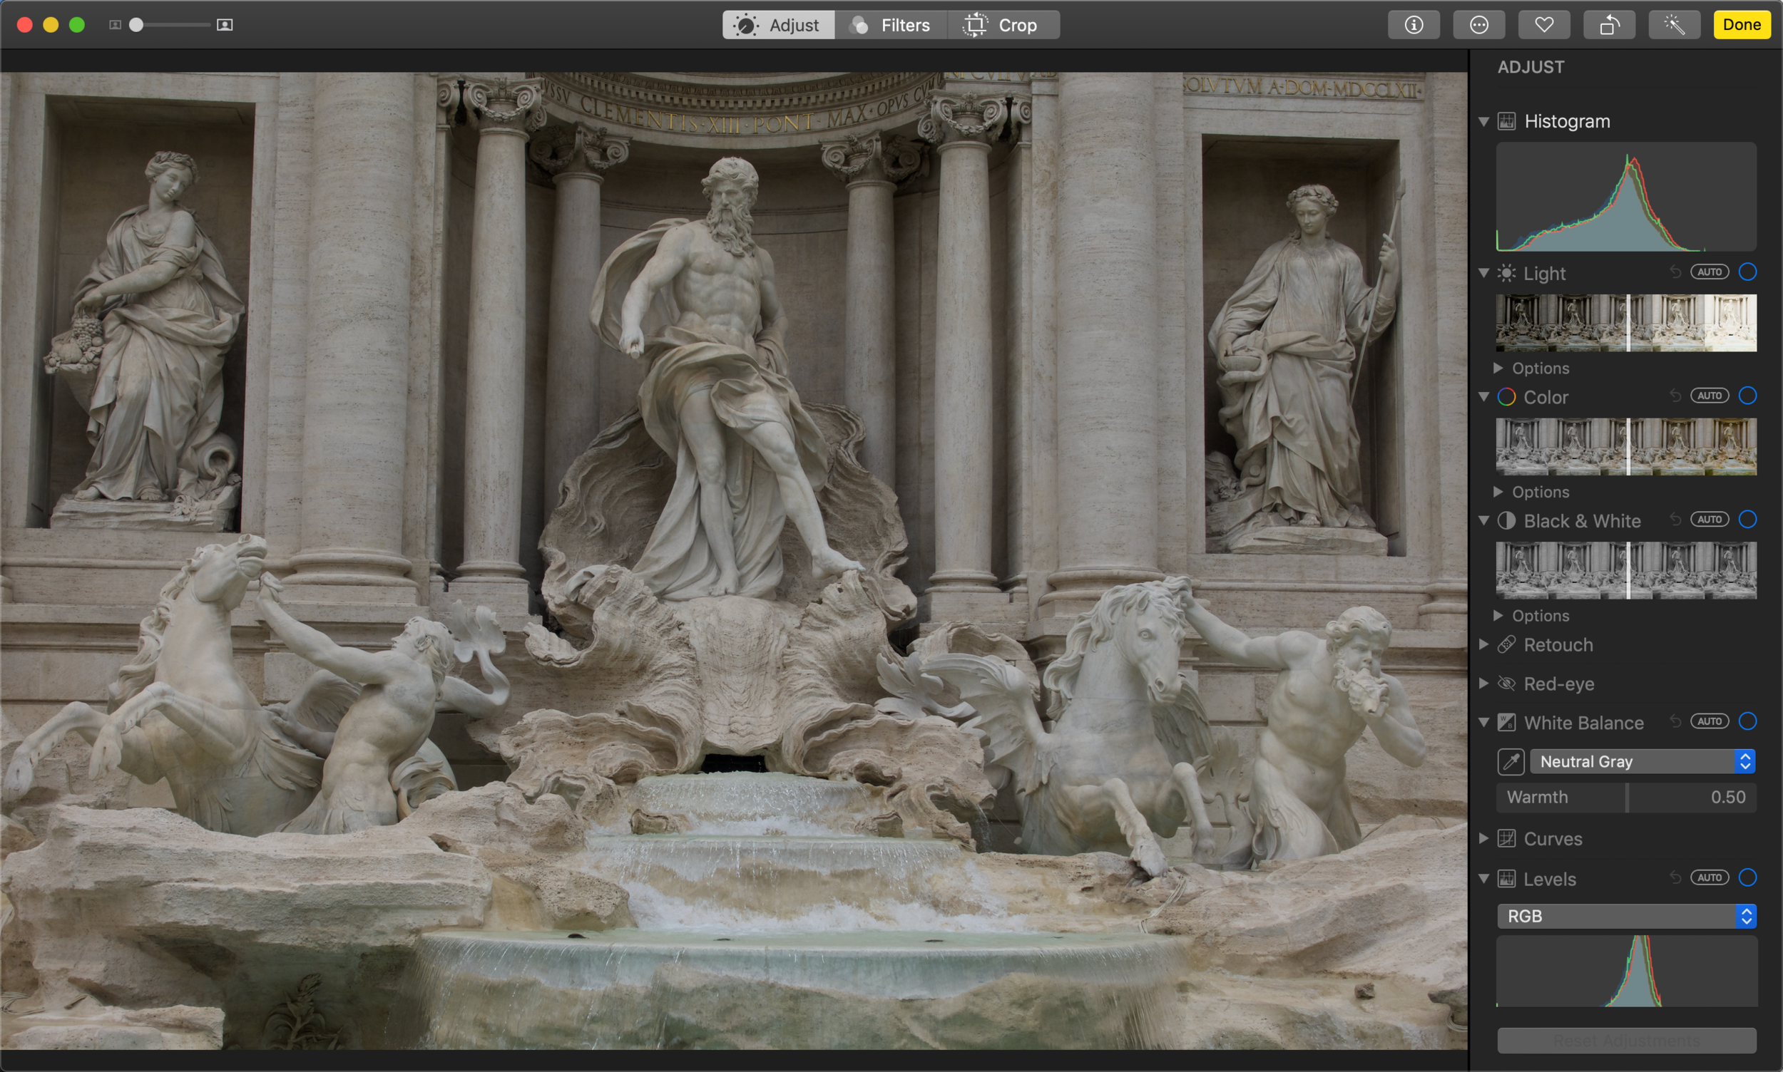Click the White Balance icon

point(1507,722)
